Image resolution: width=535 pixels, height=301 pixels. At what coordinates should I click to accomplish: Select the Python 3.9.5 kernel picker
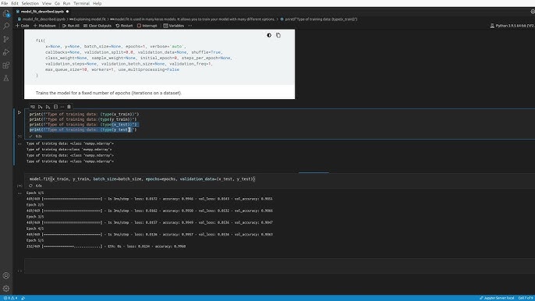click(512, 26)
